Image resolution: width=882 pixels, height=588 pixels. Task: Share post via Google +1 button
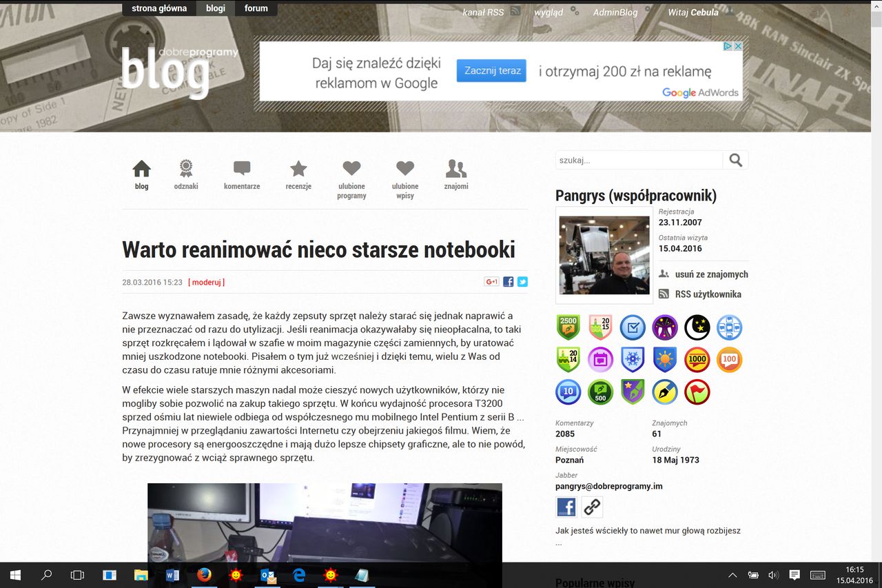click(491, 281)
